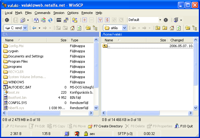Viewport: 200px width, 138px height.
Task: Click the Invert selection icon
Action: click(107, 20)
